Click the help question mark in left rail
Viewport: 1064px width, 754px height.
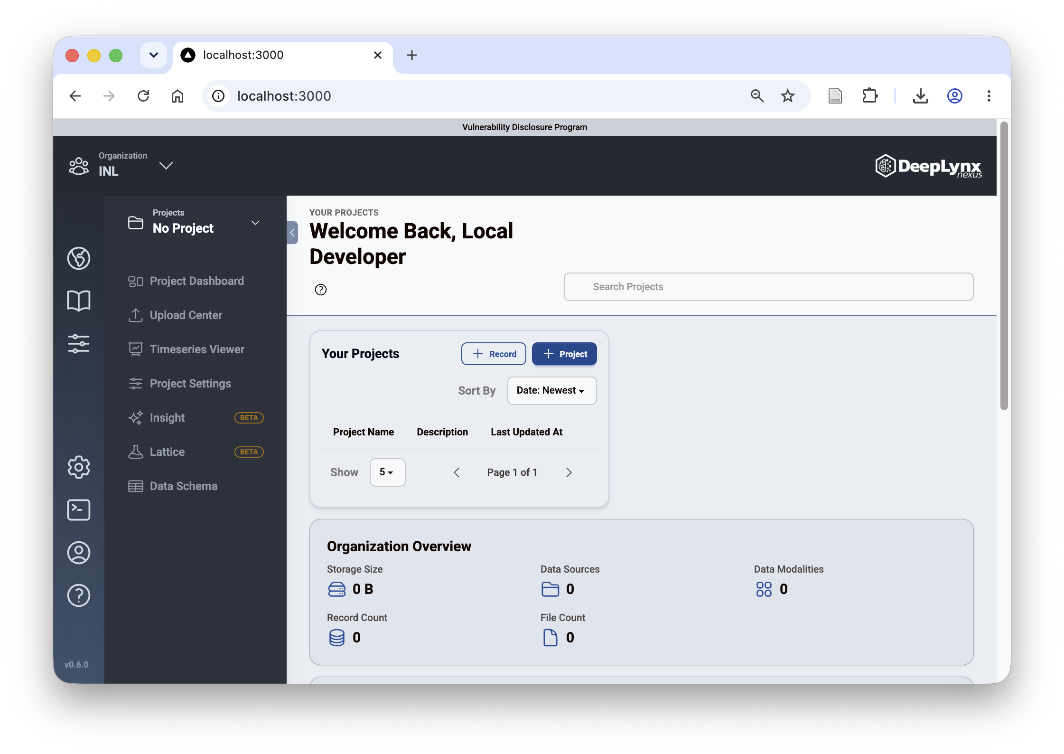click(x=79, y=595)
